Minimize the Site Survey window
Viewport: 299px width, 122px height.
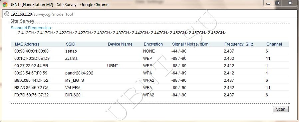[268, 3]
